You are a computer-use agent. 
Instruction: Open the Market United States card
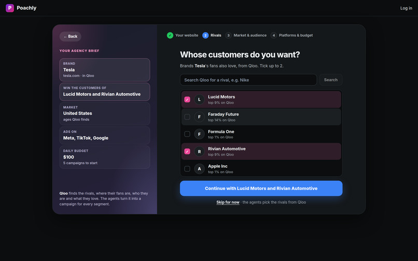click(105, 114)
